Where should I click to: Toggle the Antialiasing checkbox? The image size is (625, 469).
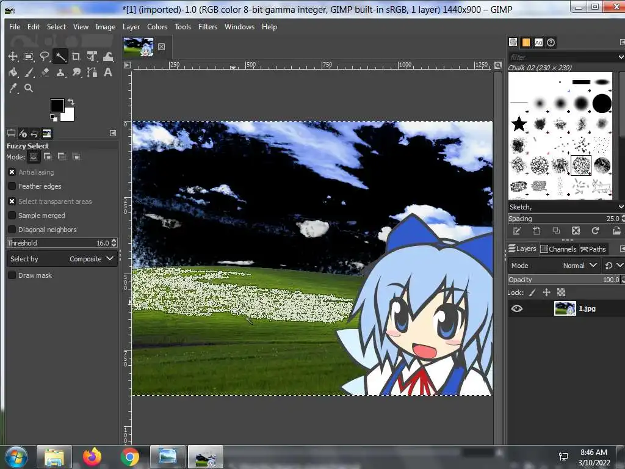(12, 172)
